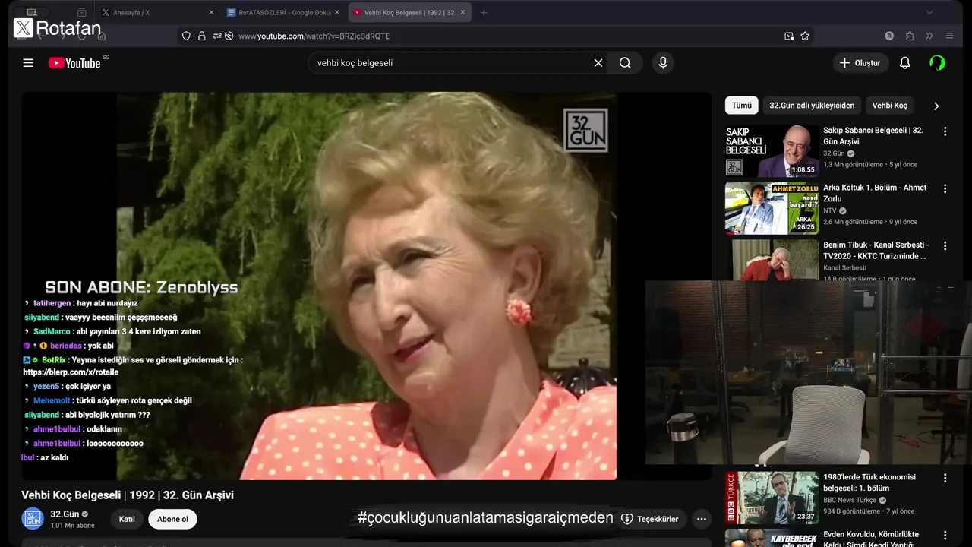Open options for Sakıp Sabancı Belgeseli video
The width and height of the screenshot is (972, 547).
pos(945,131)
